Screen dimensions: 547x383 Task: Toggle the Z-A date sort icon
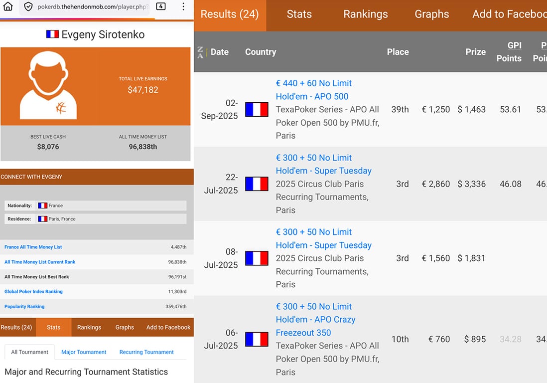pos(200,52)
